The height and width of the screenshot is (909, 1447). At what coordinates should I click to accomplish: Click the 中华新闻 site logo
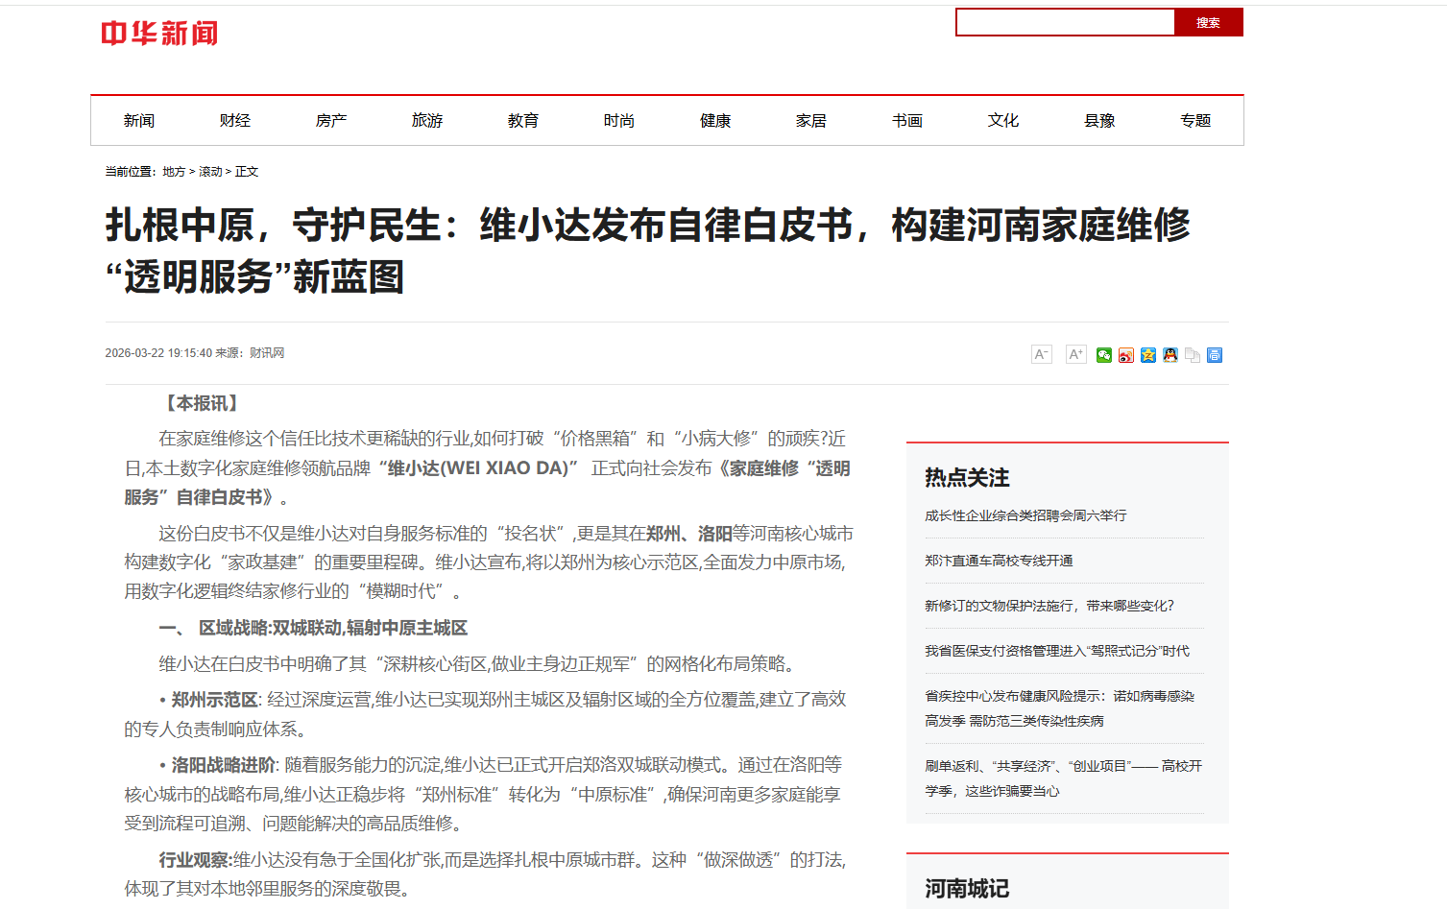pos(159,34)
